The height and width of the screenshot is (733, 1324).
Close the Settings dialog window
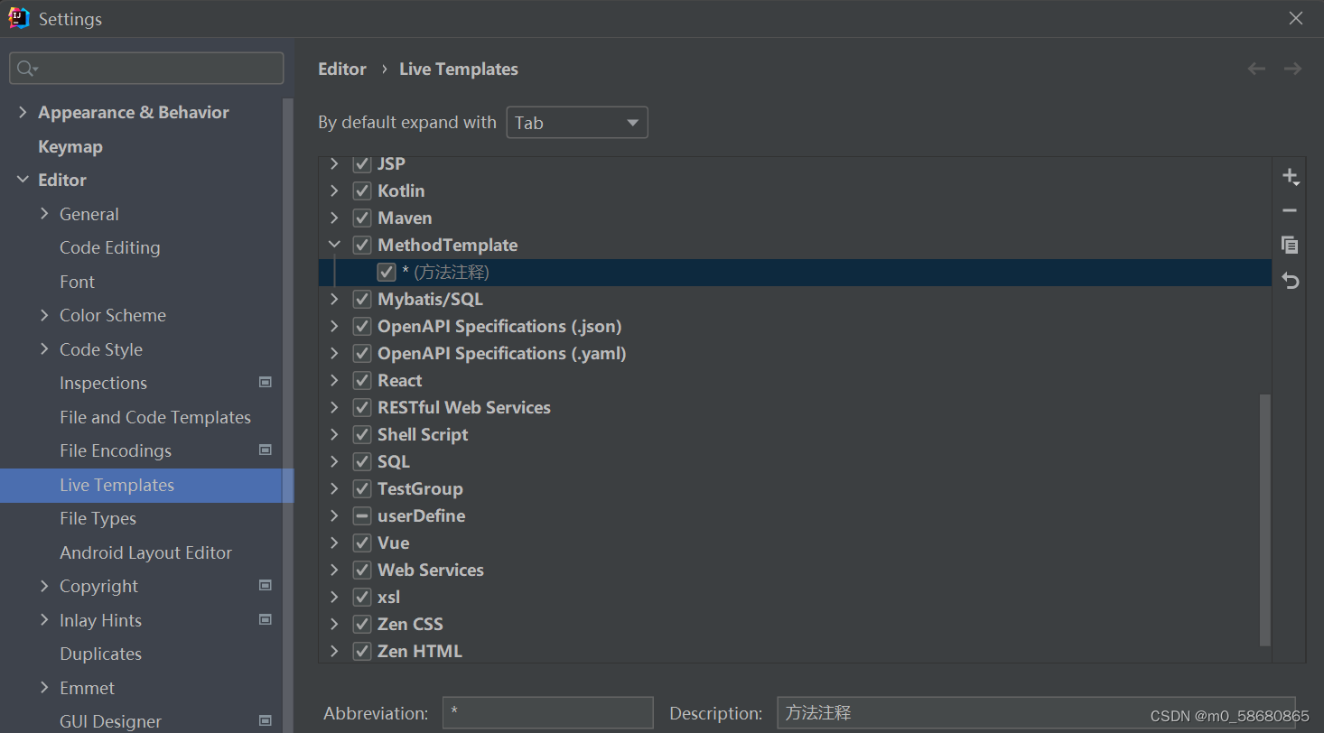(1296, 18)
